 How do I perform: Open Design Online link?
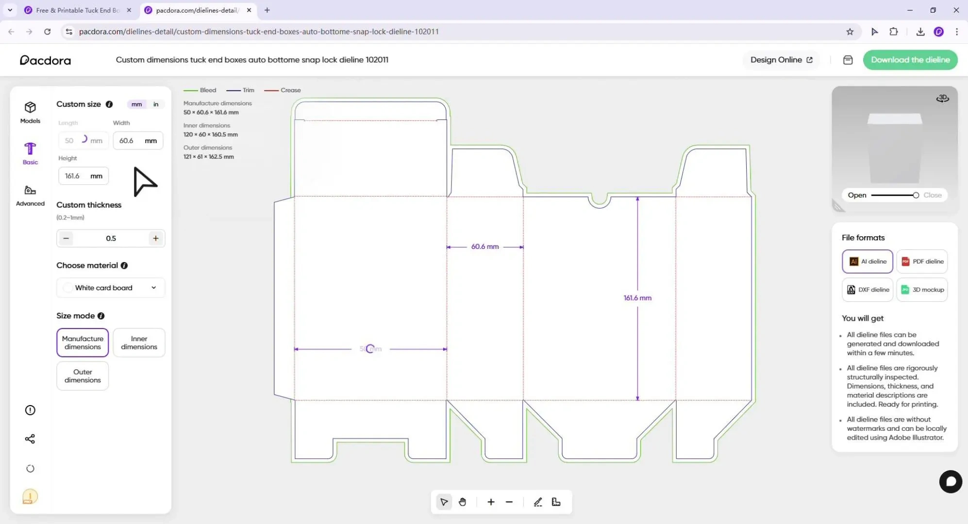click(x=781, y=60)
